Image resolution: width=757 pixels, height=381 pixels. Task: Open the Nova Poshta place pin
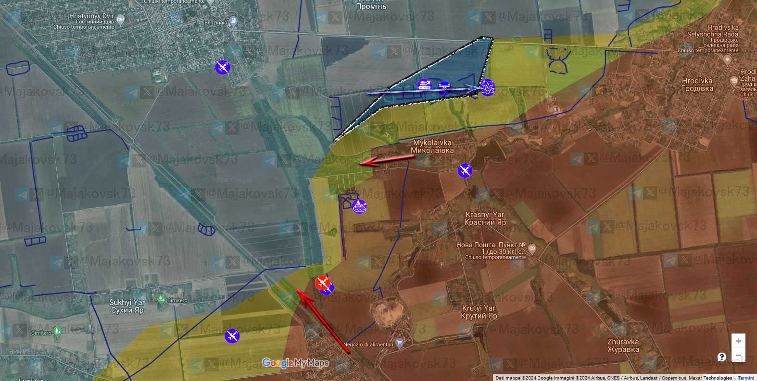(x=531, y=248)
